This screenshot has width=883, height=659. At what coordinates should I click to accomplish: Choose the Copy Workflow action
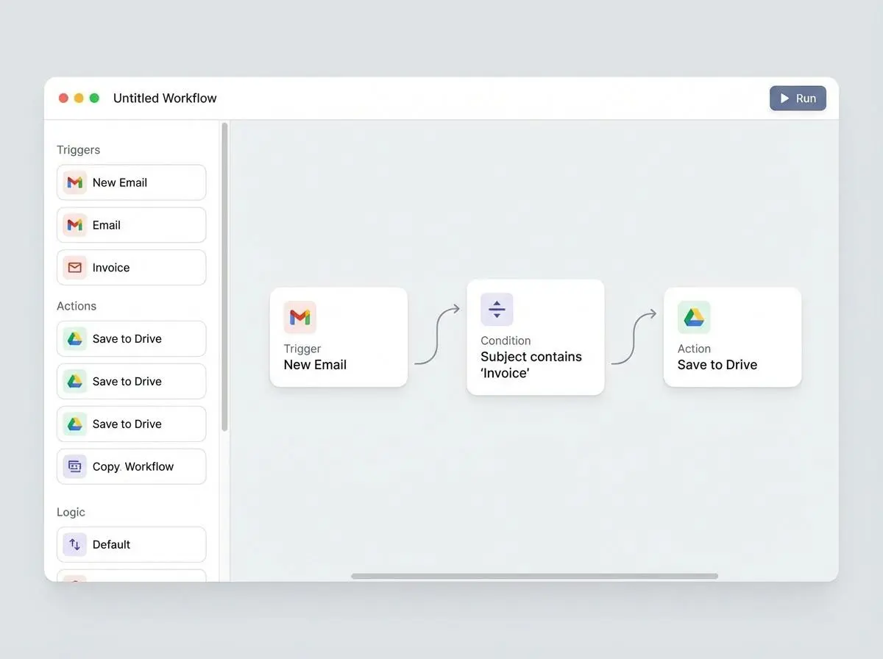132,467
